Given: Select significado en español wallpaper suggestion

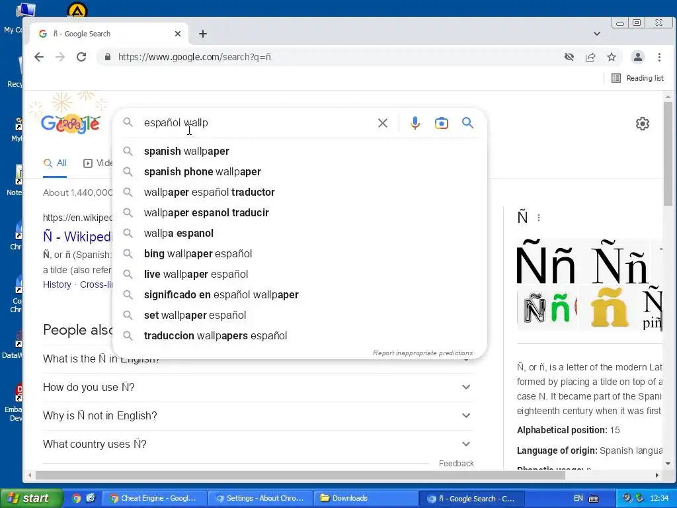Looking at the screenshot, I should [299, 295].
